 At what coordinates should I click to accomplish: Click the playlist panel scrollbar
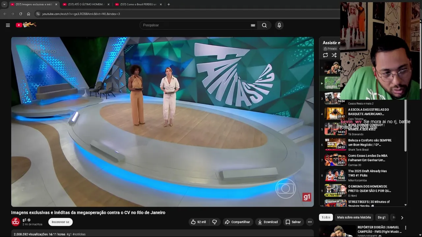pyautogui.click(x=406, y=125)
